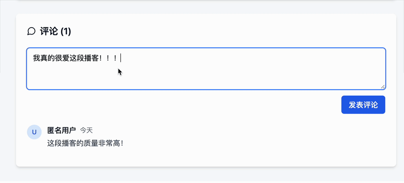The image size is (404, 183).
Task: Click the blue U avatar circle
Action: (34, 132)
